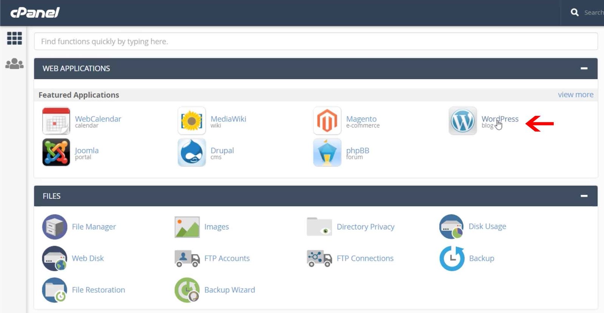Open the Drupal cms icon
This screenshot has width=604, height=313.
192,152
